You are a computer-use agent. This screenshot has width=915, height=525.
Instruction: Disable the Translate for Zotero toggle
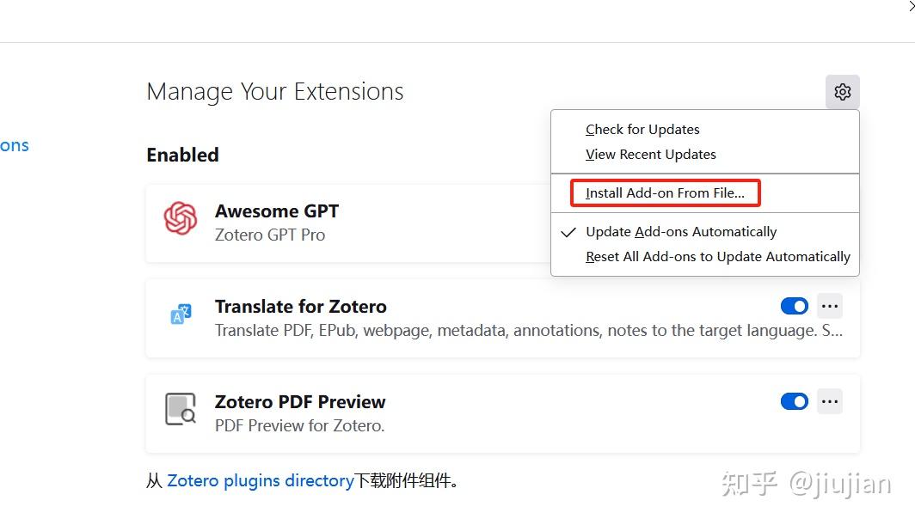(x=794, y=306)
